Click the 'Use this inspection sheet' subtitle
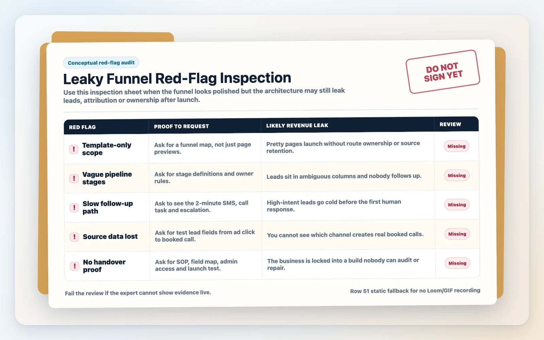 coord(204,96)
